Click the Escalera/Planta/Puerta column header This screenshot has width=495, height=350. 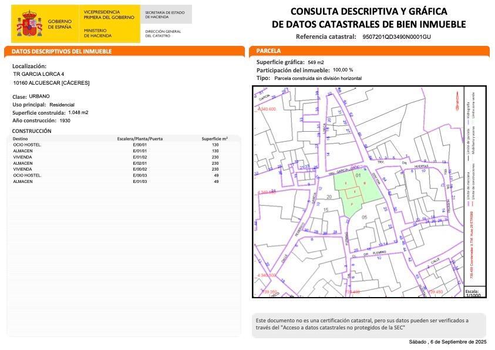(x=140, y=139)
